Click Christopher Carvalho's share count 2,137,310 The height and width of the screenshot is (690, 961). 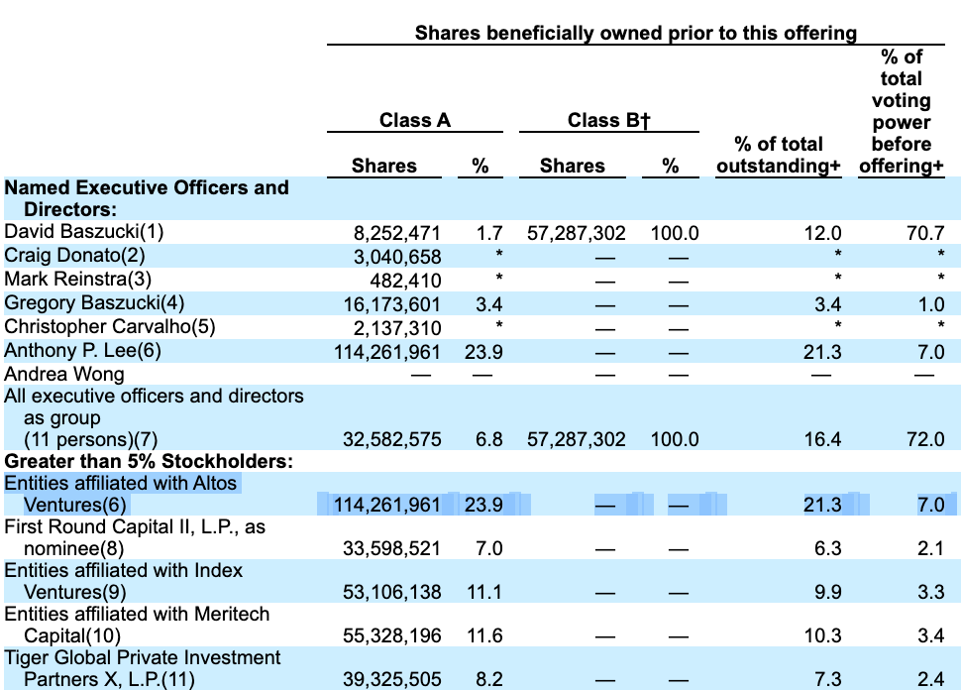(396, 329)
